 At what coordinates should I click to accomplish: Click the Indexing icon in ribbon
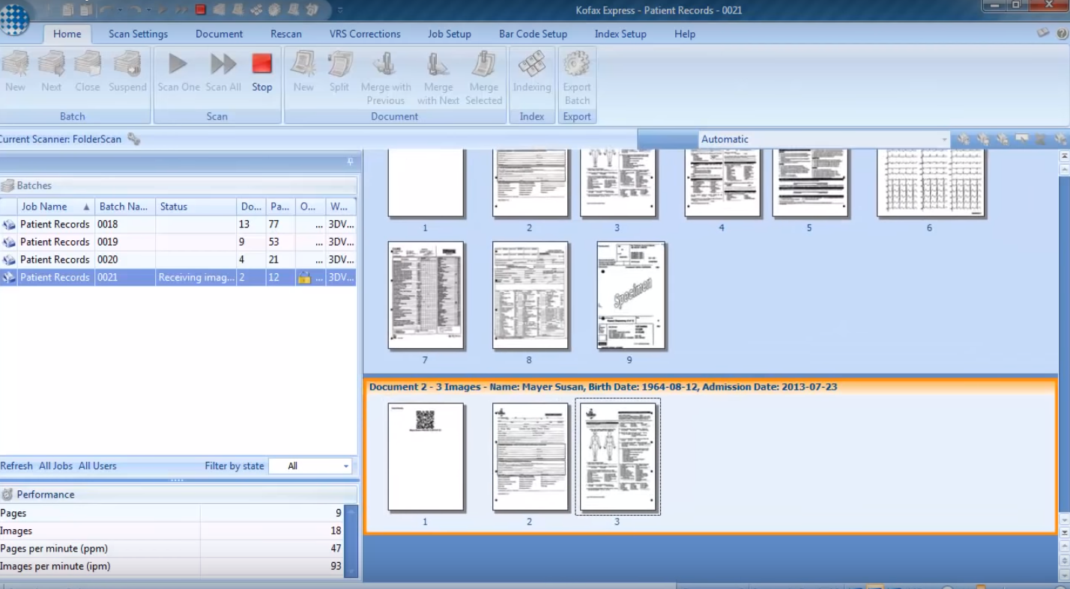(531, 64)
